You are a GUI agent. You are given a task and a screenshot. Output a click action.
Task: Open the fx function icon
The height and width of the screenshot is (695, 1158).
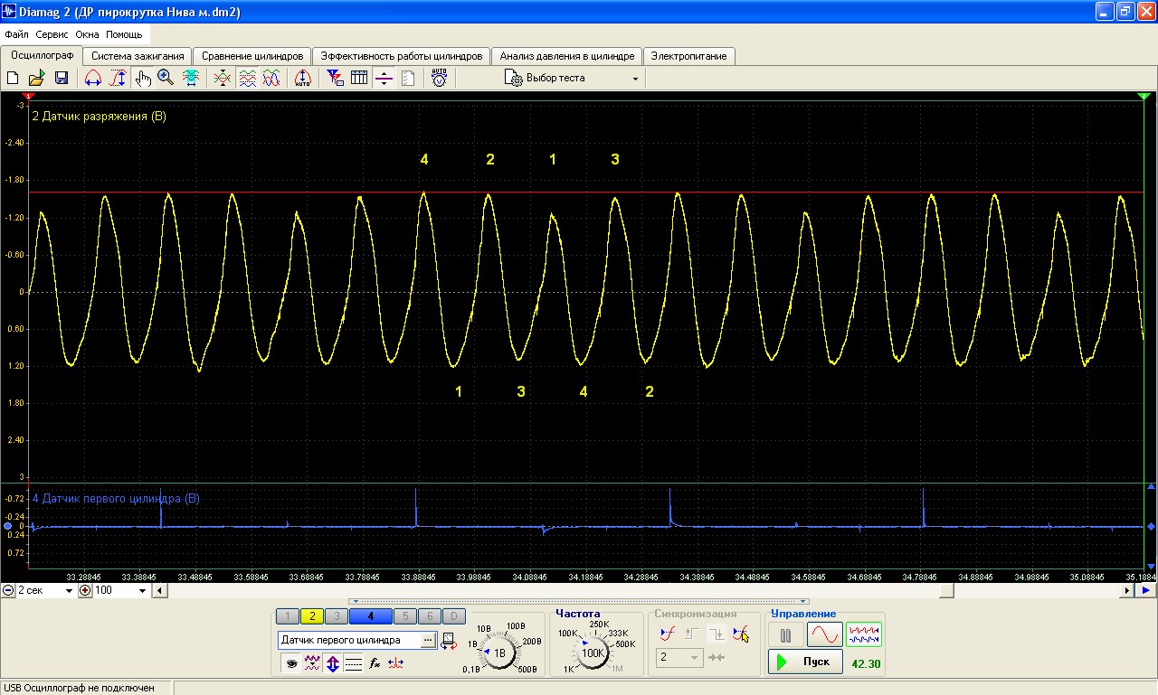click(375, 663)
